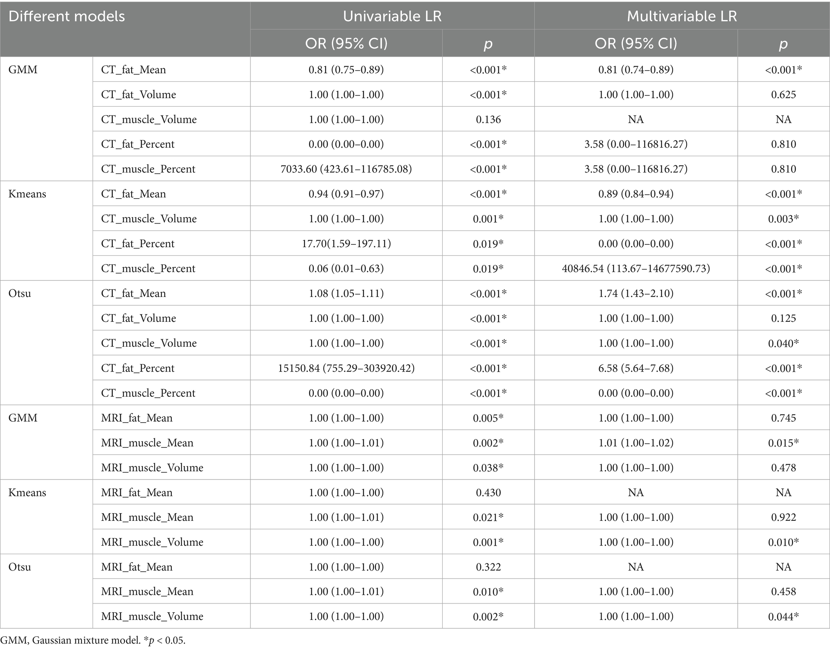Click the cell reading 7033.60 (423.61–116785.08)
830x650 pixels.
(346, 169)
